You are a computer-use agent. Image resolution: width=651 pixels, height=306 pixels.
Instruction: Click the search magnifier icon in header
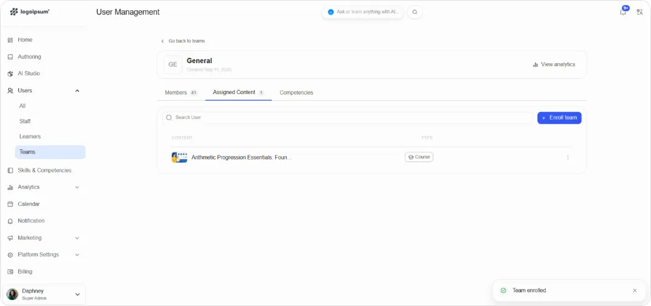[x=415, y=12]
